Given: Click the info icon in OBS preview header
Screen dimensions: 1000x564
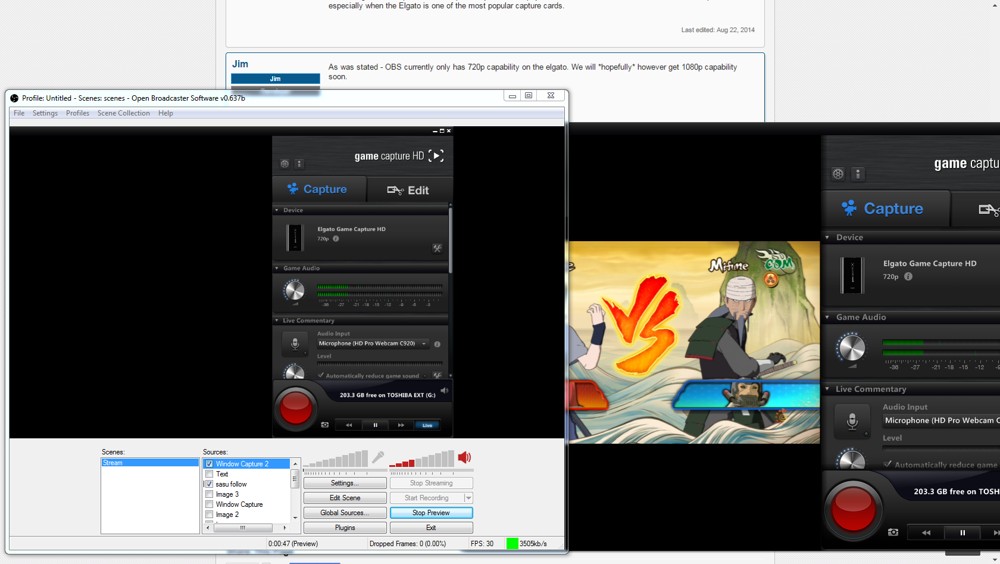Looking at the screenshot, I should 299,164.
